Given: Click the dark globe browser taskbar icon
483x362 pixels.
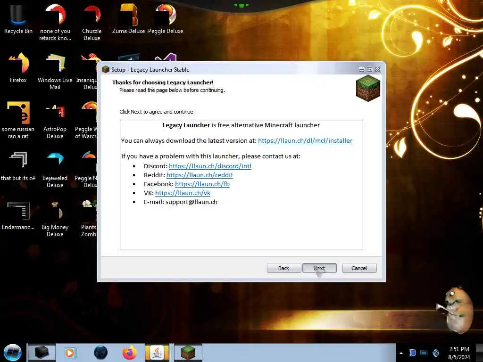Looking at the screenshot, I should coord(101,353).
